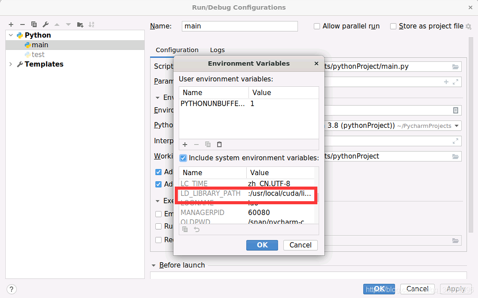Image resolution: width=478 pixels, height=298 pixels.
Task: Select LC_TIME system variable row
Action: click(x=247, y=183)
